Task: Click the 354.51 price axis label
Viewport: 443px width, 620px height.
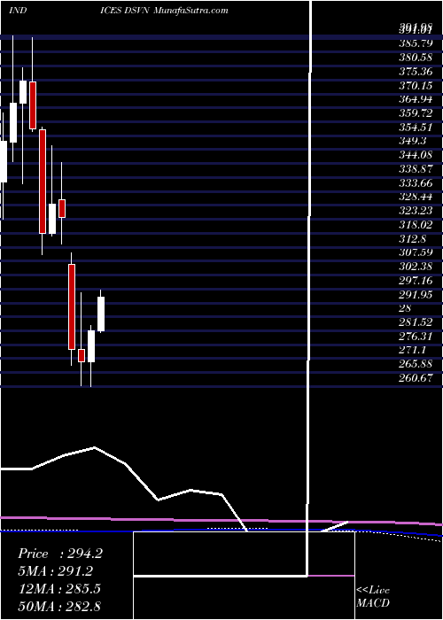Action: (x=416, y=127)
